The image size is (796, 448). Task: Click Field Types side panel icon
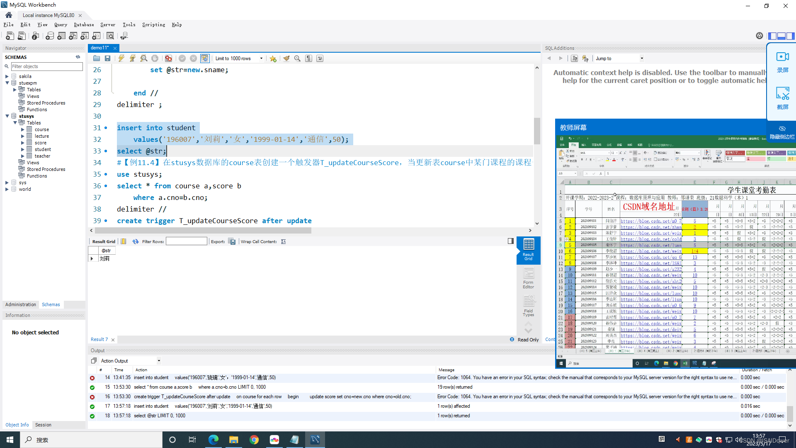tap(528, 306)
